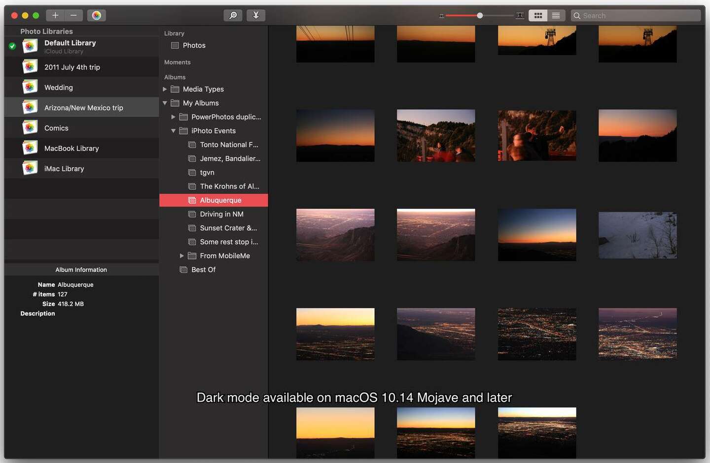The image size is (710, 463).
Task: Select the Wedding library icon in sidebar
Action: [x=30, y=87]
